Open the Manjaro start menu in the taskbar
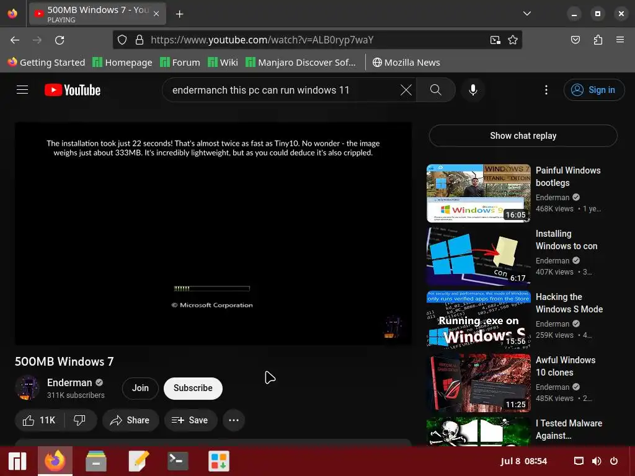 click(x=17, y=461)
